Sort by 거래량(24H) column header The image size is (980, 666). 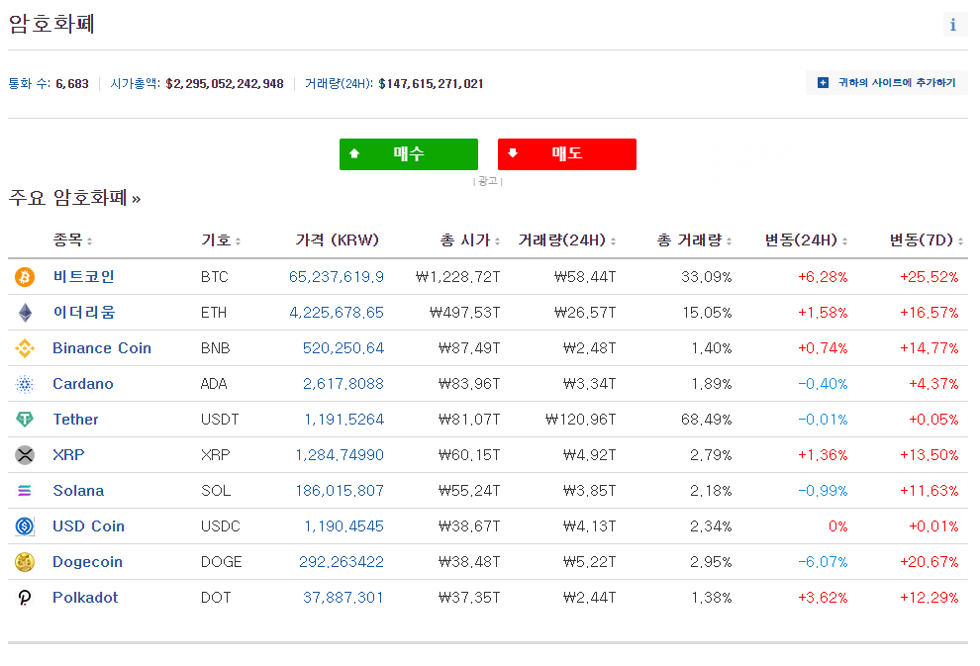point(567,239)
